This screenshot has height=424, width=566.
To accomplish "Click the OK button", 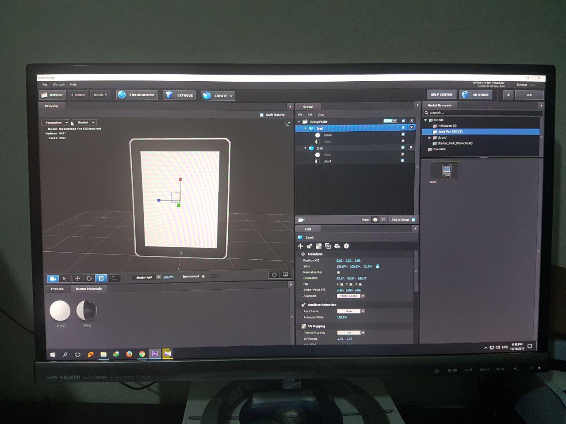I will (x=529, y=95).
